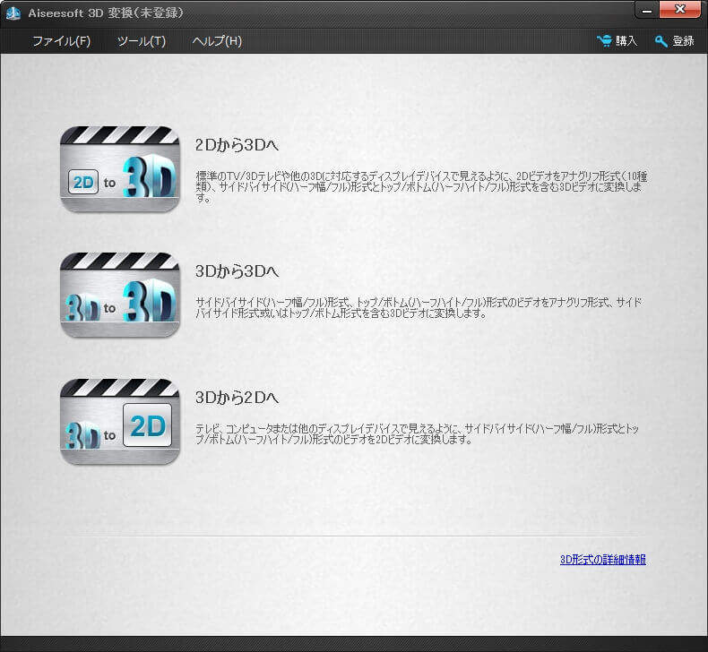Open the ツール(T) menu
Viewport: 708px width, 652px height.
point(142,41)
